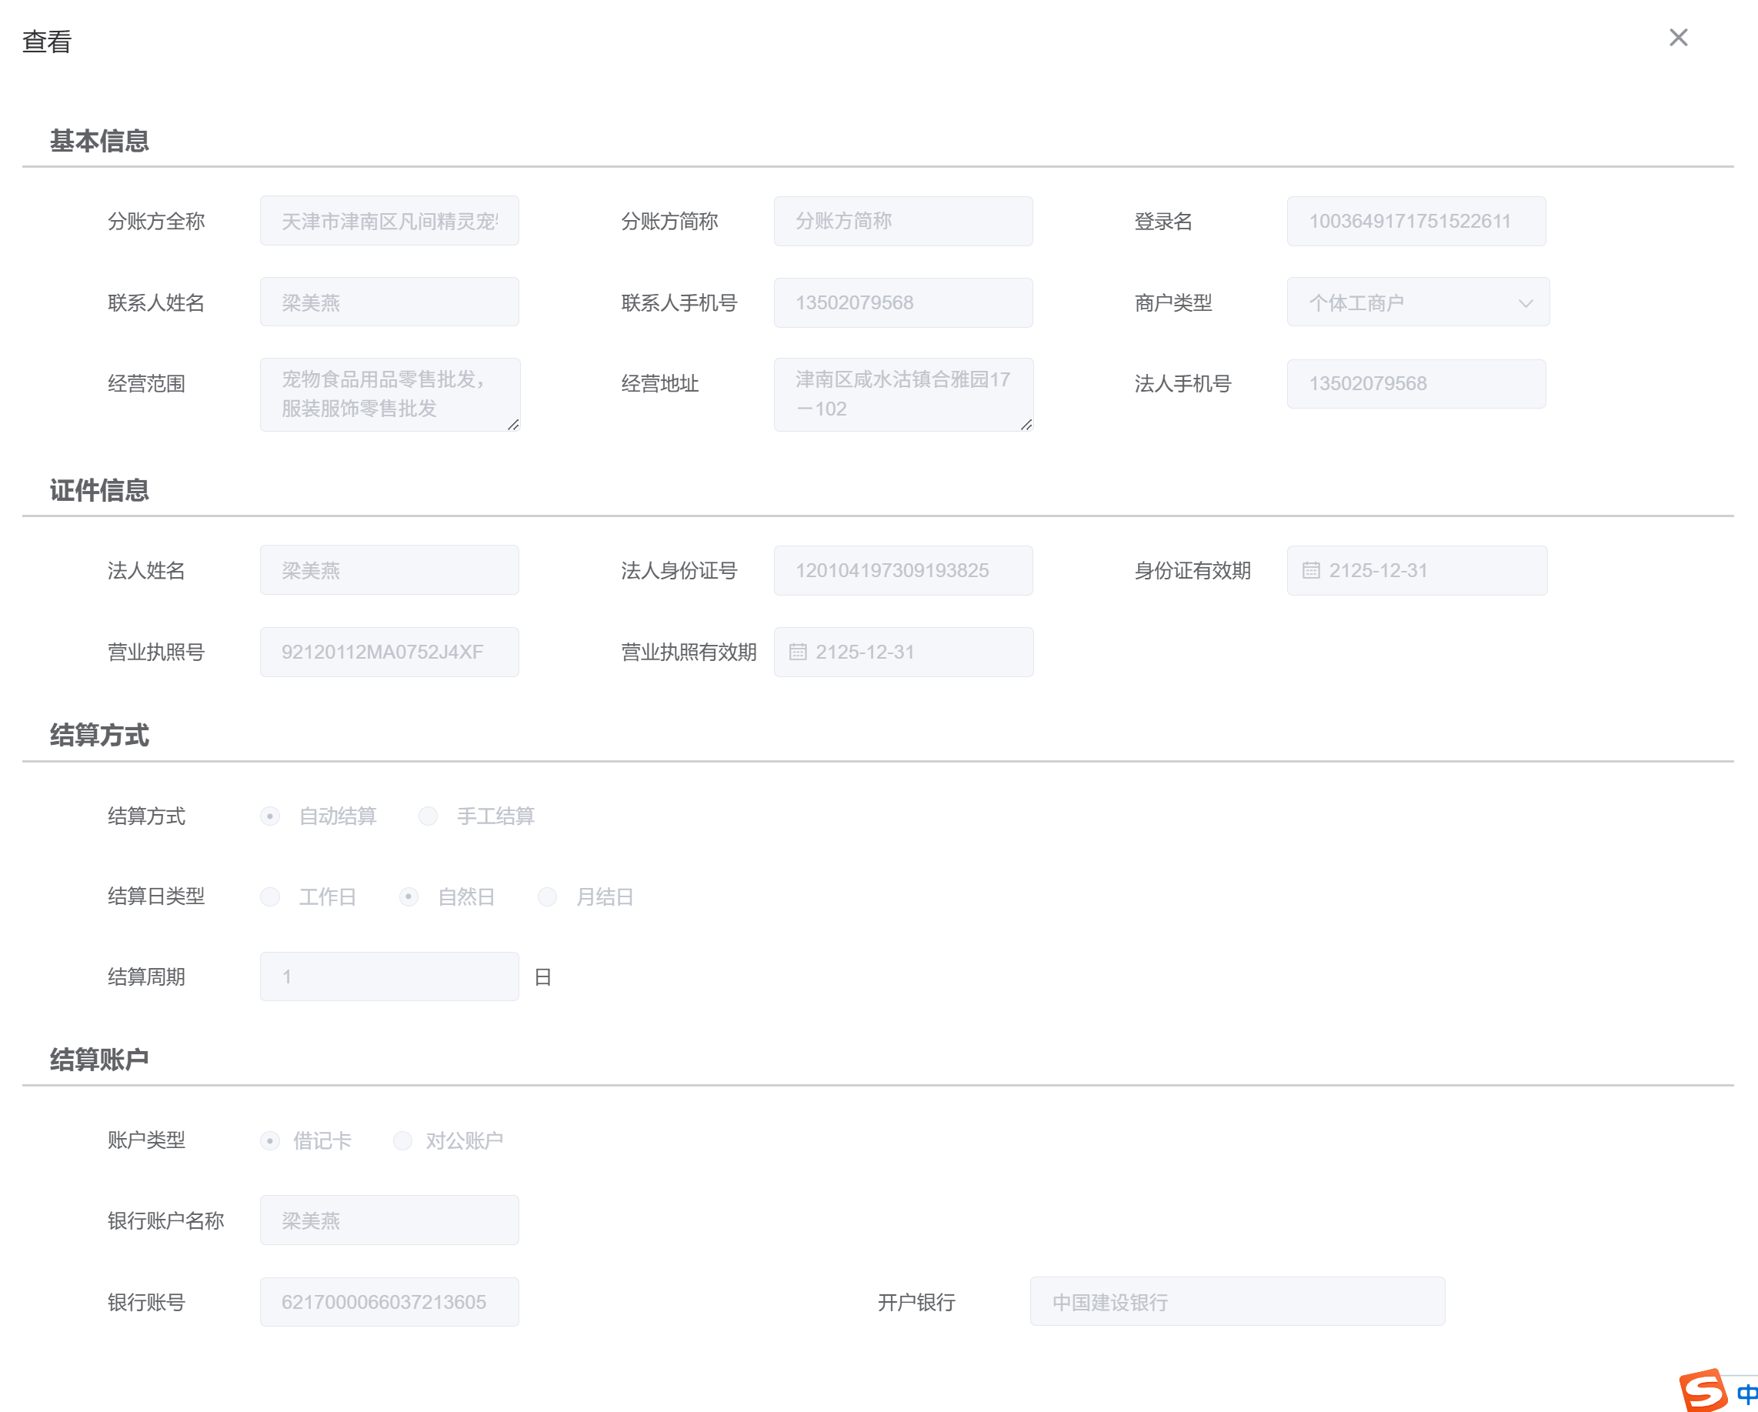This screenshot has width=1758, height=1412.
Task: Select the 自动结算 radio button
Action: pyautogui.click(x=270, y=816)
